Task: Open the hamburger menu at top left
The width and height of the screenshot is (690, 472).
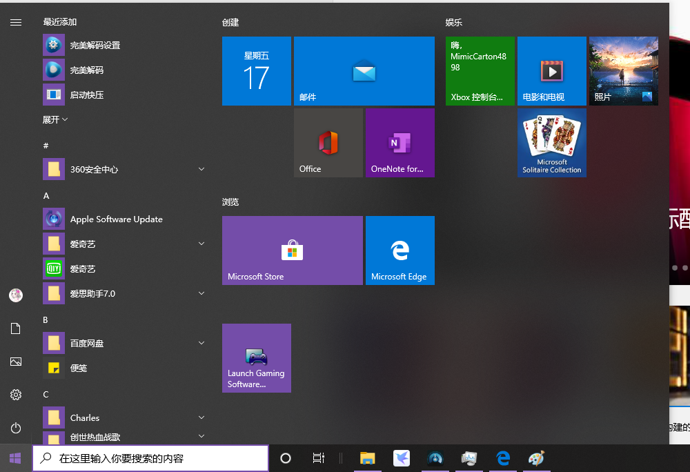Action: 16,23
